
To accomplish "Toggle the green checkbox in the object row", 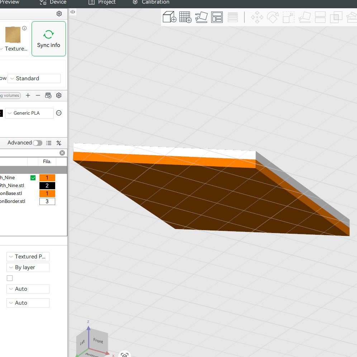I will tap(33, 178).
